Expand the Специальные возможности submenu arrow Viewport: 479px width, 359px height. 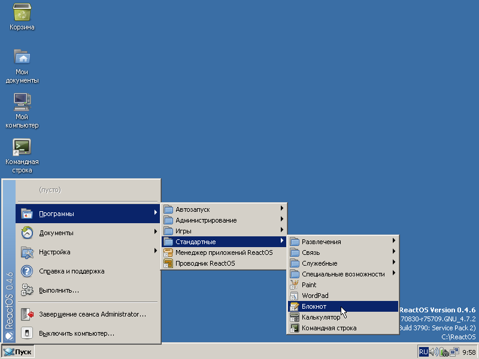point(394,273)
